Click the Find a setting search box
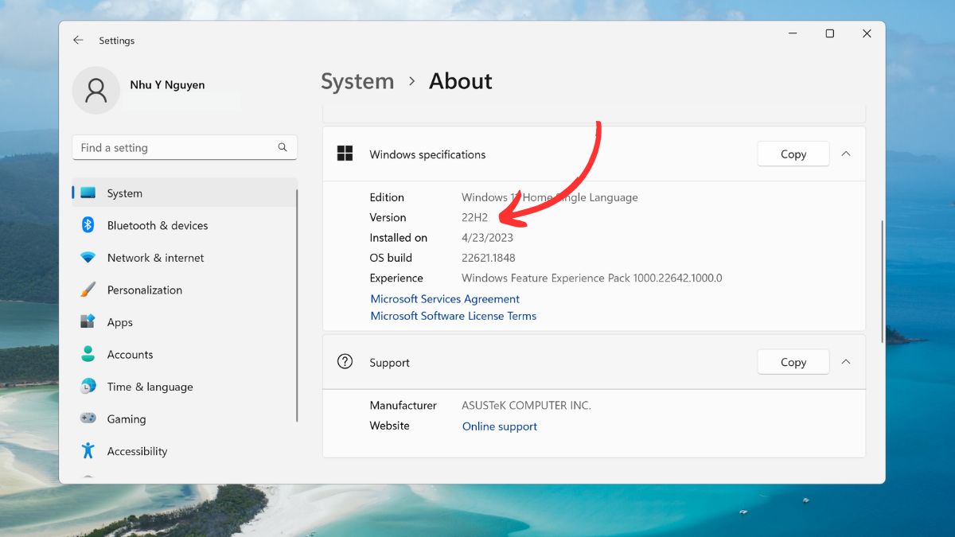 (x=185, y=147)
